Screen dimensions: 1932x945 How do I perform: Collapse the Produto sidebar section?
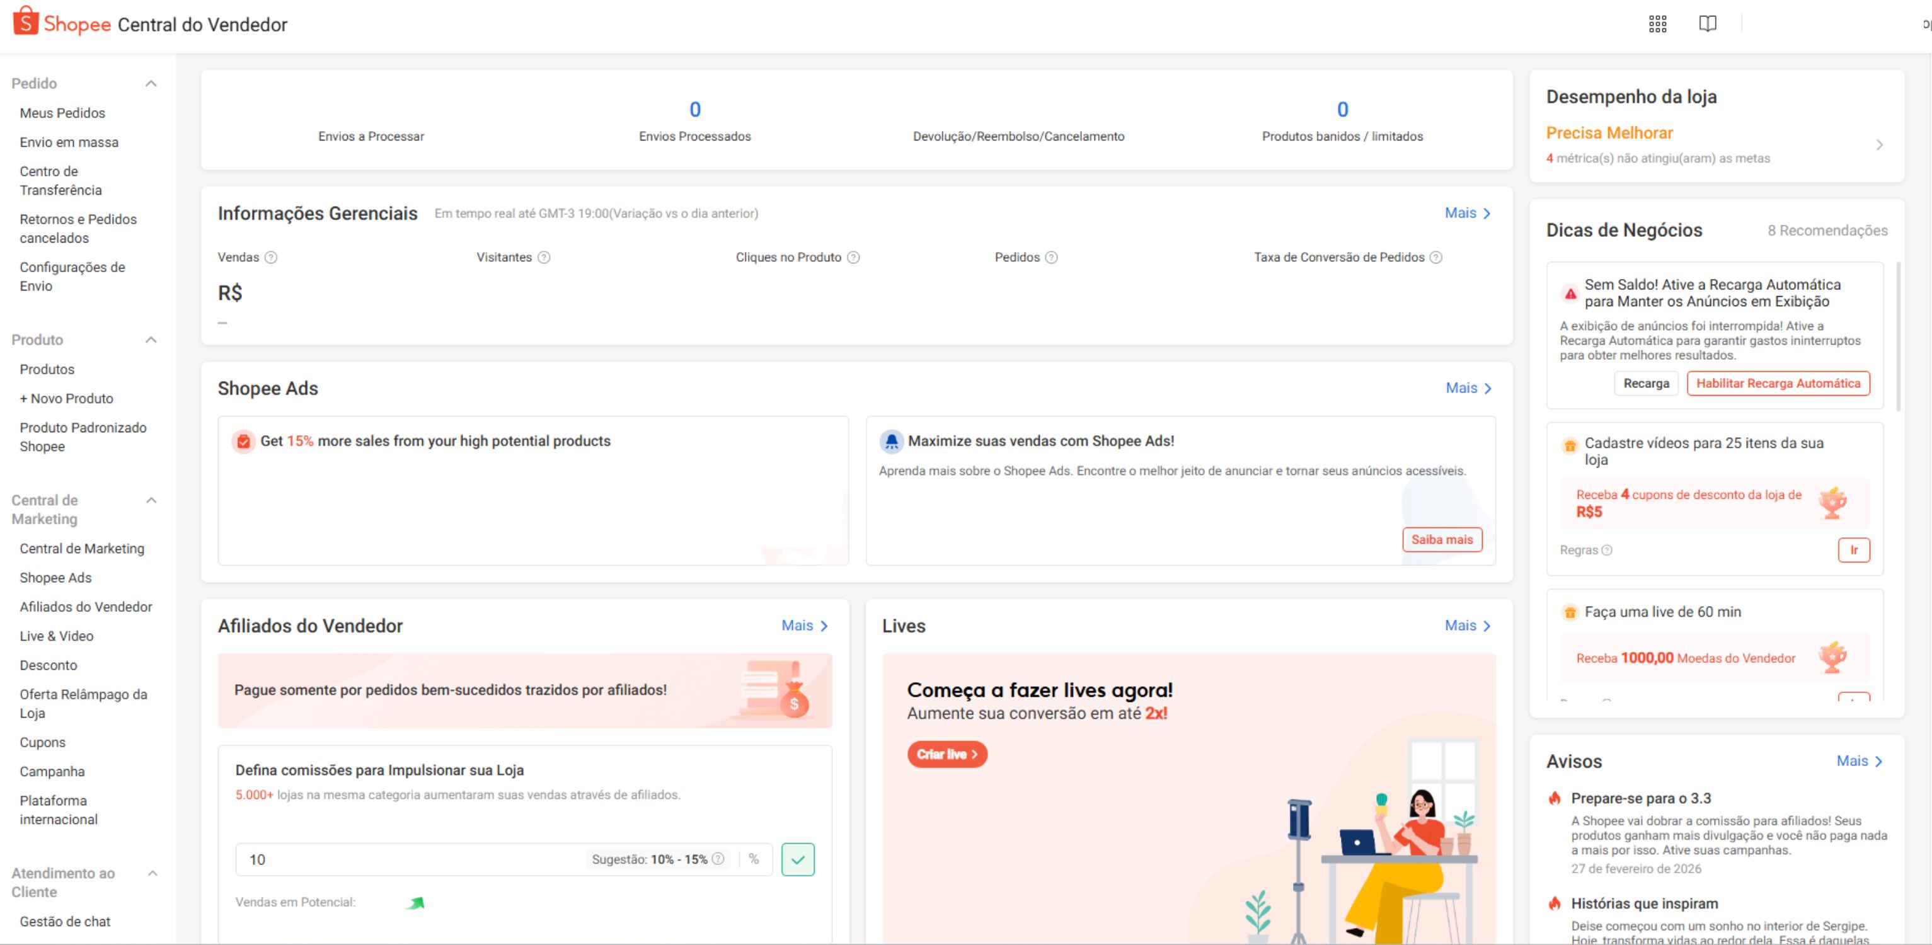pos(152,340)
